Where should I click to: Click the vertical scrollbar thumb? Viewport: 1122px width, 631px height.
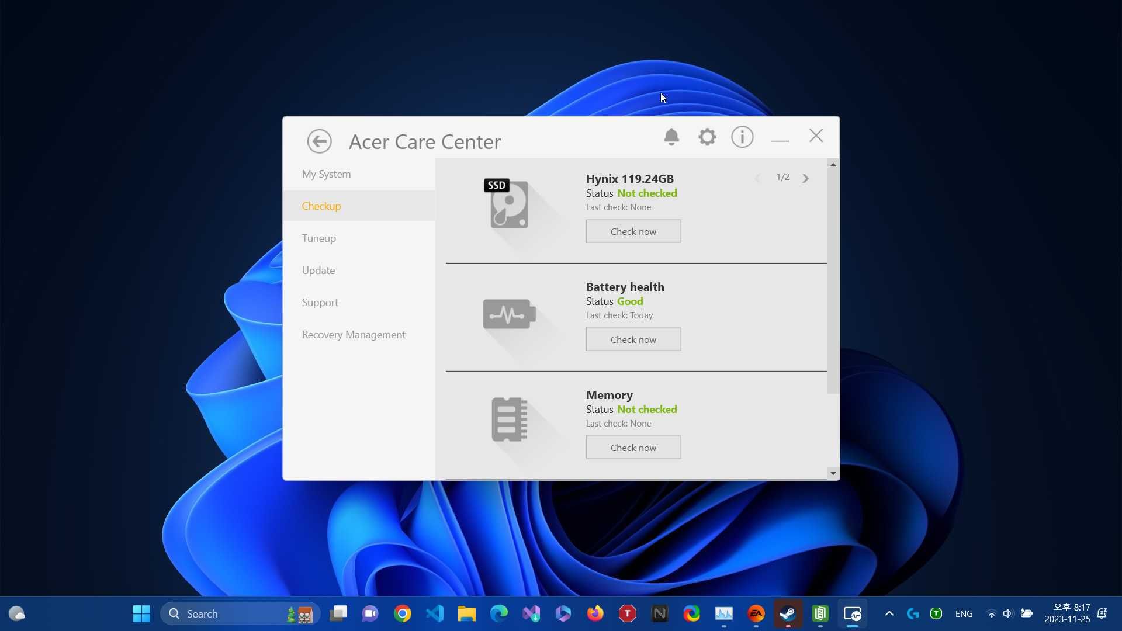coord(833,282)
